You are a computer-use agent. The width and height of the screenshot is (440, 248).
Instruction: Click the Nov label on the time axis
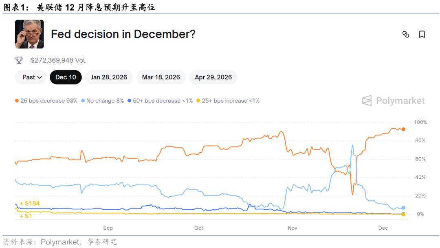(x=293, y=228)
